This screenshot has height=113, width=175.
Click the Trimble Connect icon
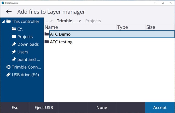[x=8, y=67]
